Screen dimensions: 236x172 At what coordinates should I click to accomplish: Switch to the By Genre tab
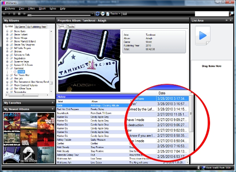tap(20, 27)
